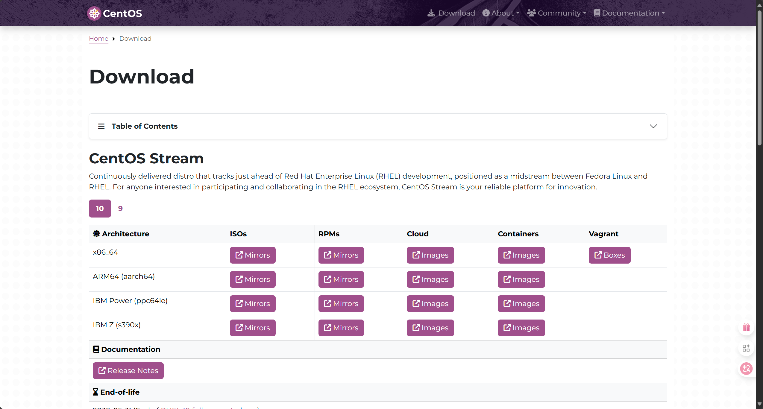
Task: Expand the Community dropdown menu
Action: pos(557,13)
